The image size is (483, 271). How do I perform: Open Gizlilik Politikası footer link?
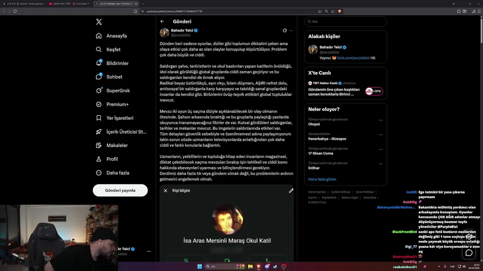[x=341, y=192]
